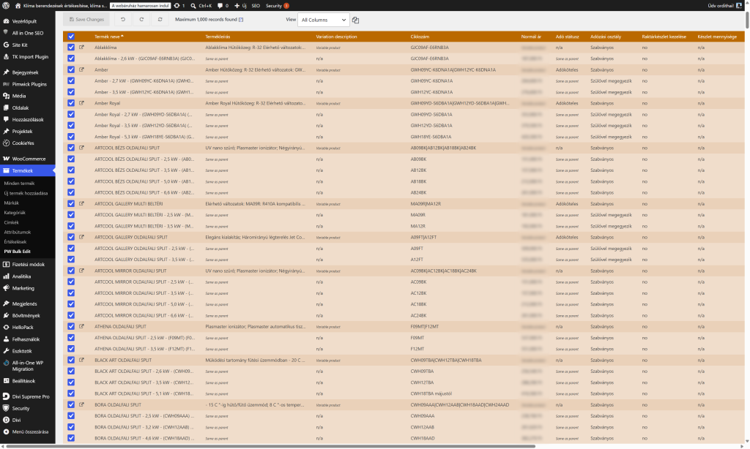
Task: Click Save Changes button
Action: [86, 20]
